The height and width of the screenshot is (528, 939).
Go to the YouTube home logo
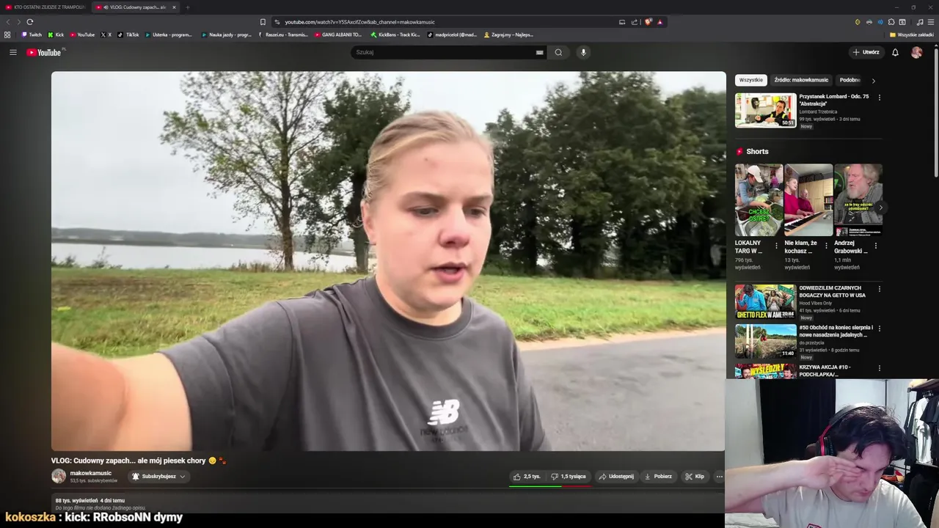click(45, 52)
